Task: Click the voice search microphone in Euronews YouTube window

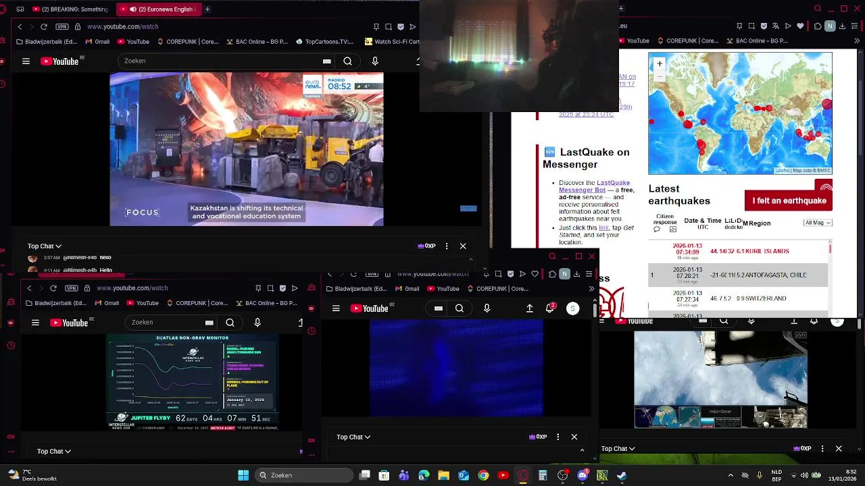Action: tap(375, 61)
